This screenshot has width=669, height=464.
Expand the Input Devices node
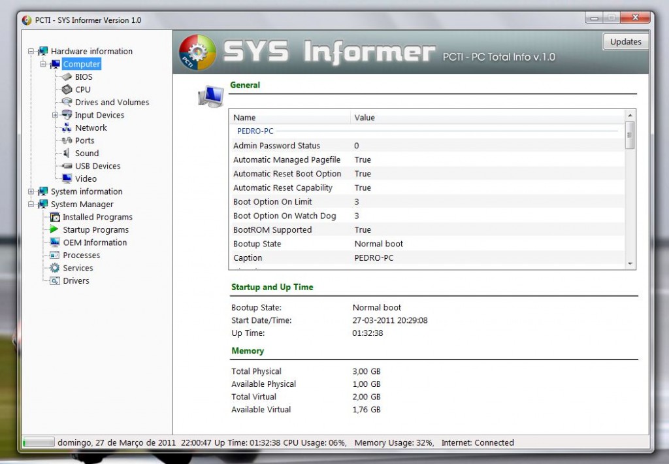point(55,115)
